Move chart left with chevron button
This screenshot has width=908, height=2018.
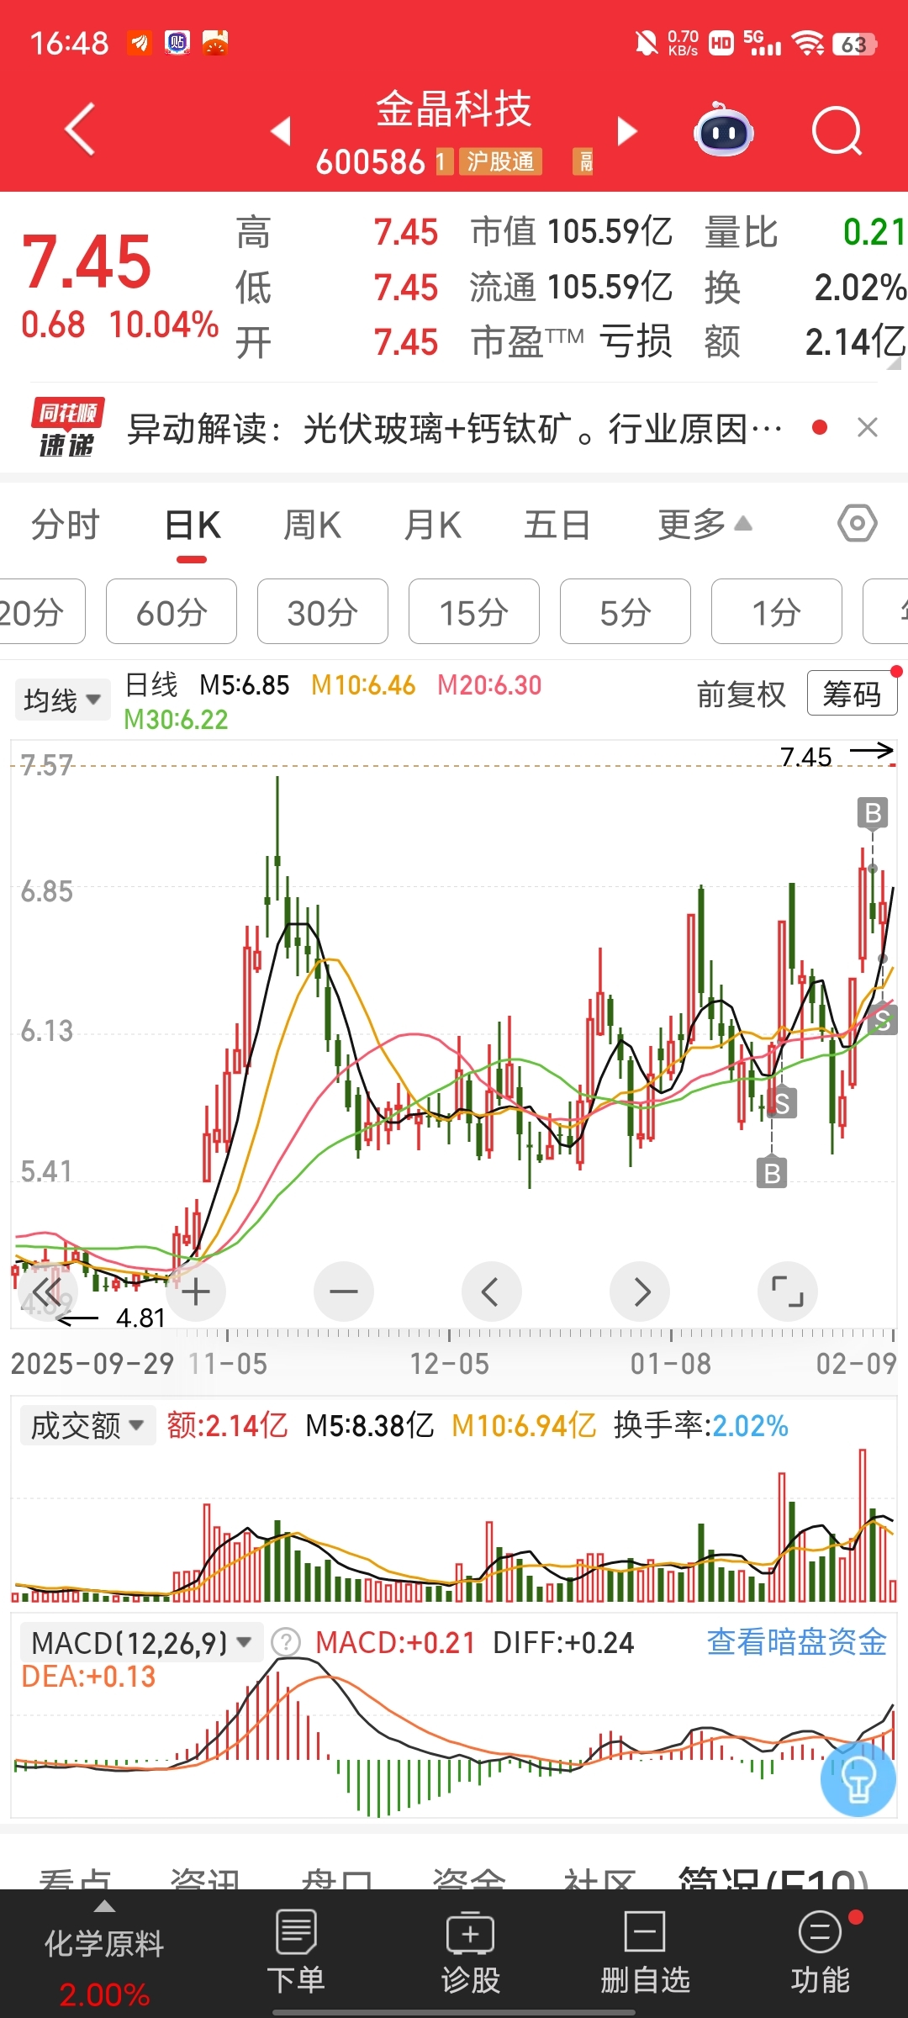click(492, 1292)
